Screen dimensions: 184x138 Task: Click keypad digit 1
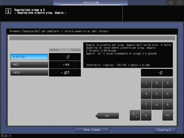coord(146,83)
